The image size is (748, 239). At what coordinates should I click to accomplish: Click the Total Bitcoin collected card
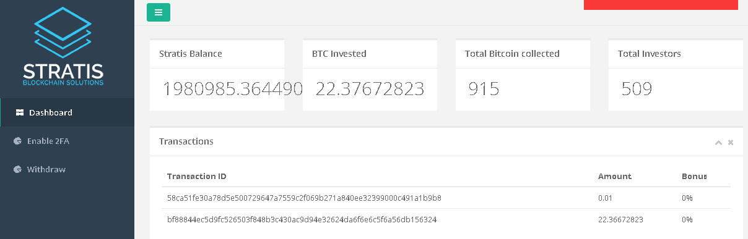click(x=523, y=75)
